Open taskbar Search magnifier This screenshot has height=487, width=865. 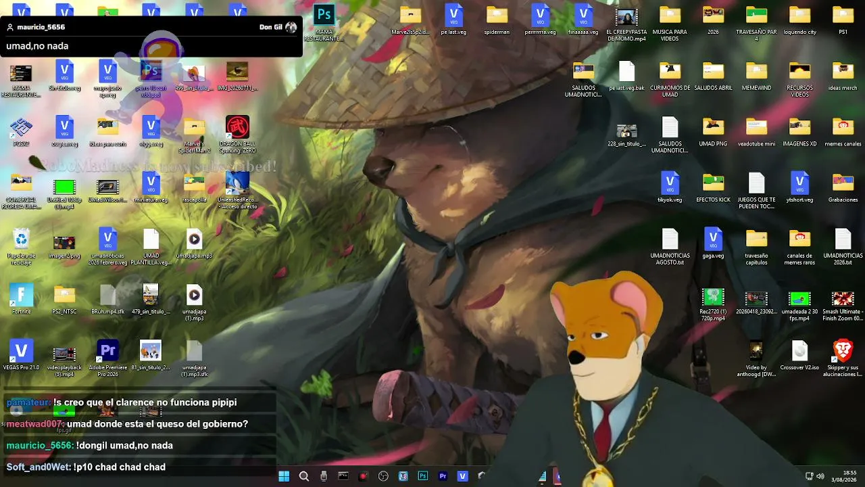(x=304, y=476)
